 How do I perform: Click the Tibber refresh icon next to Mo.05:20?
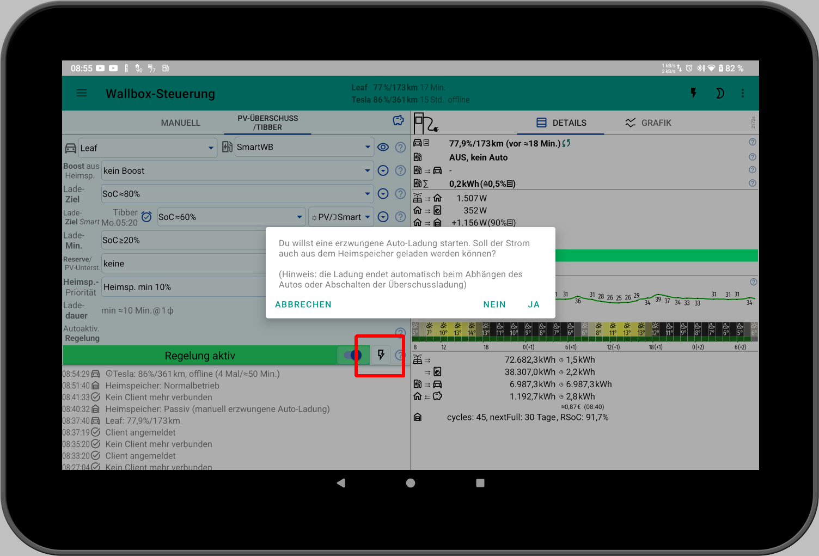point(146,217)
